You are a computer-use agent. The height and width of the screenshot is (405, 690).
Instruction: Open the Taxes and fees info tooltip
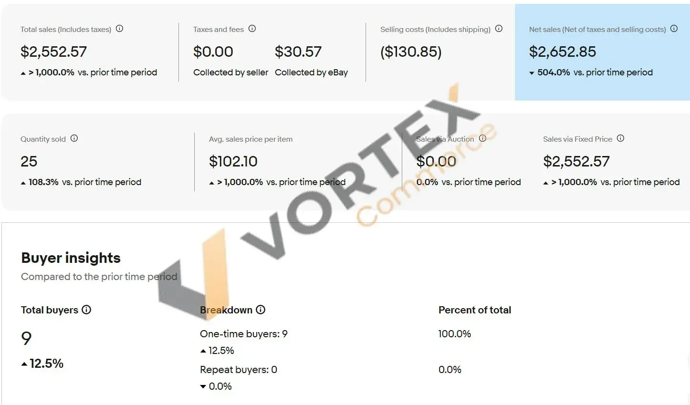(252, 29)
